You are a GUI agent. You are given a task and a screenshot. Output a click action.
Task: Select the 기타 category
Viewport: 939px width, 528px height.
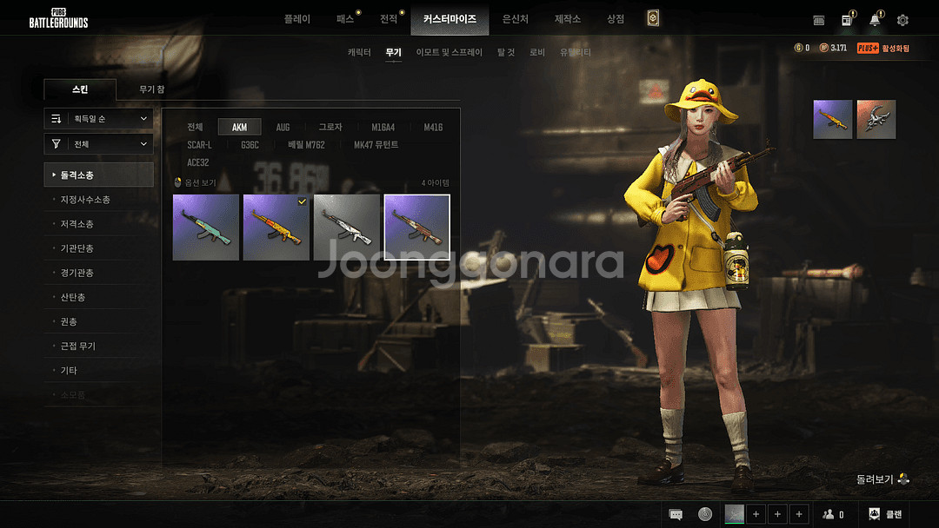(99, 371)
